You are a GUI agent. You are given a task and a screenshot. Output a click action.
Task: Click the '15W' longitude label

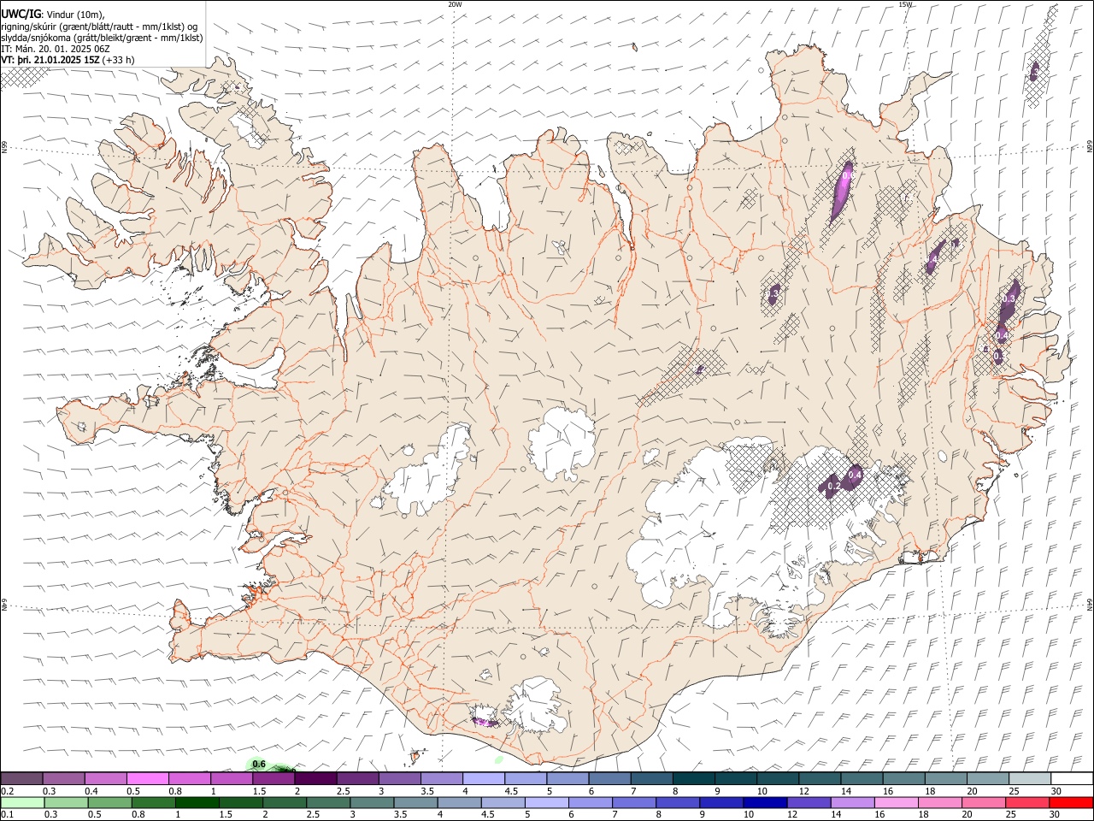tap(905, 4)
